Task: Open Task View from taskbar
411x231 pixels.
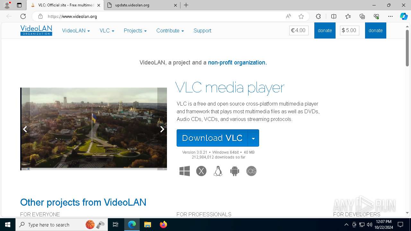Action: [116, 225]
